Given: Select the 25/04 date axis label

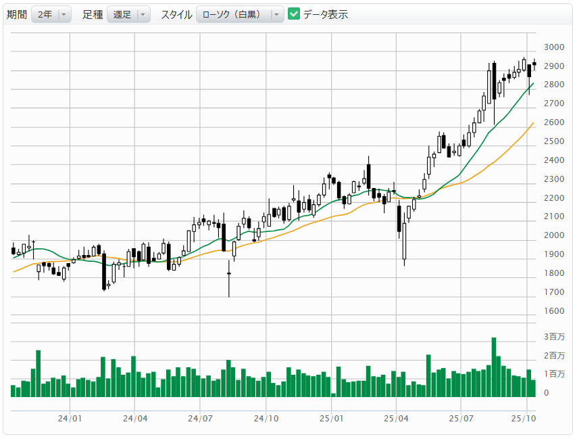Looking at the screenshot, I should (396, 419).
